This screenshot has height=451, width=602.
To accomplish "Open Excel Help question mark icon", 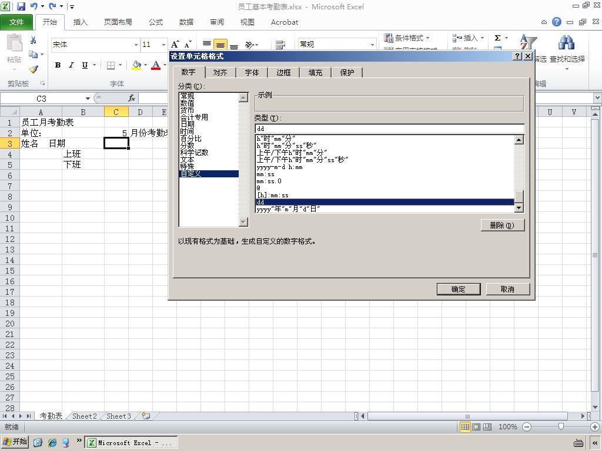I will (556, 22).
